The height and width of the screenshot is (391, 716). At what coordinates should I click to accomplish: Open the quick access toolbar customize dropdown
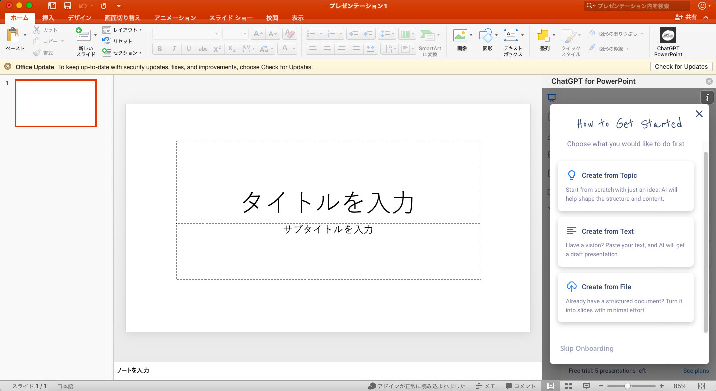[x=119, y=6]
